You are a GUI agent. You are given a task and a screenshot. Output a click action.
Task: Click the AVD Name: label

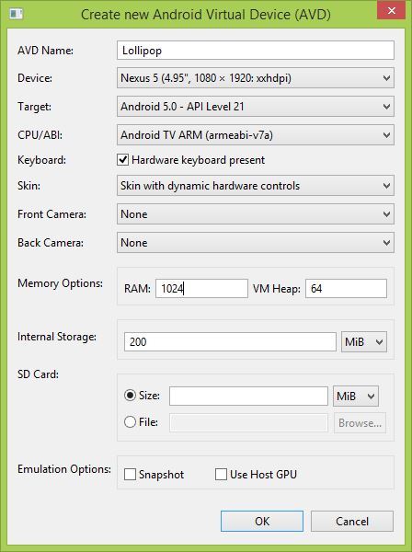tap(45, 51)
